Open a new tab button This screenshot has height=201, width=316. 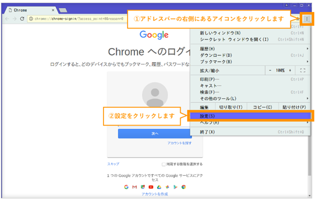(x=63, y=10)
